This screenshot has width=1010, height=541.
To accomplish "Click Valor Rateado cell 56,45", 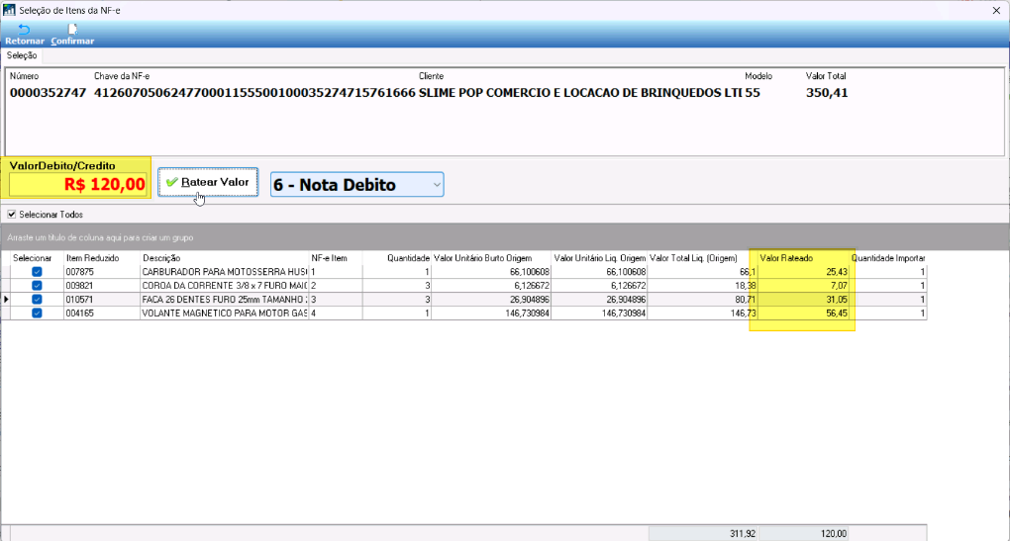I will tap(803, 314).
